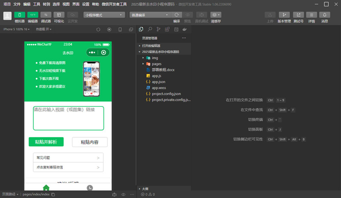Open the mini program mode dropdown
The height and width of the screenshot is (198, 341).
104,15
